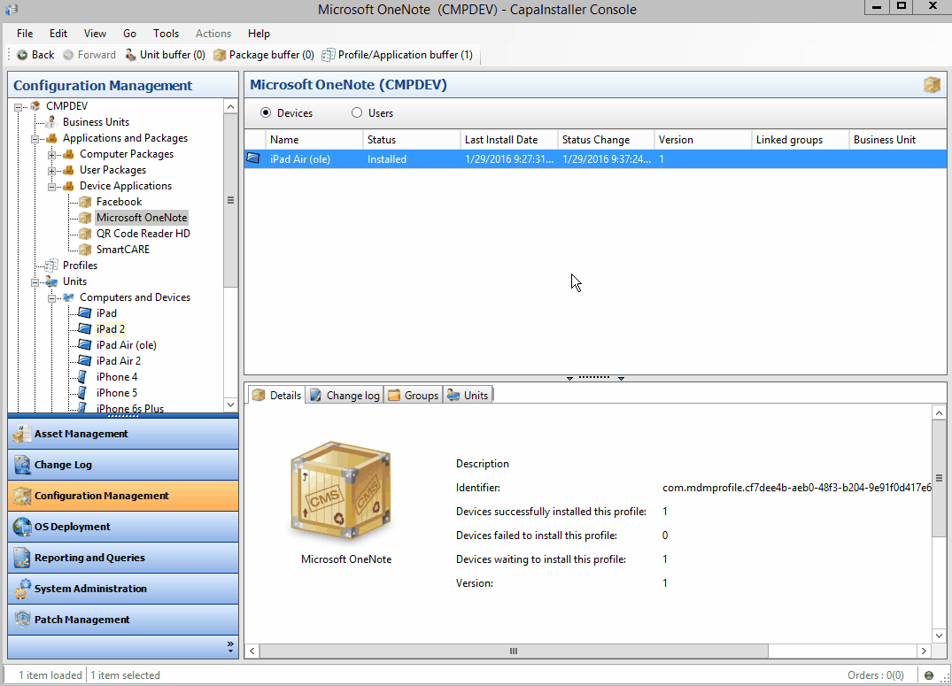The image size is (952, 686).
Task: Open the Help menu
Action: coord(259,34)
